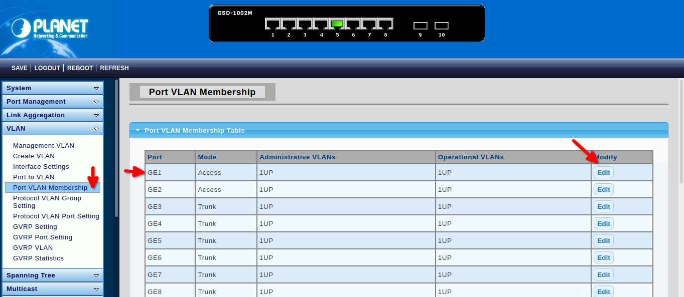
Task: Collapse the Port VLAN Membership Table panel
Action: click(138, 130)
